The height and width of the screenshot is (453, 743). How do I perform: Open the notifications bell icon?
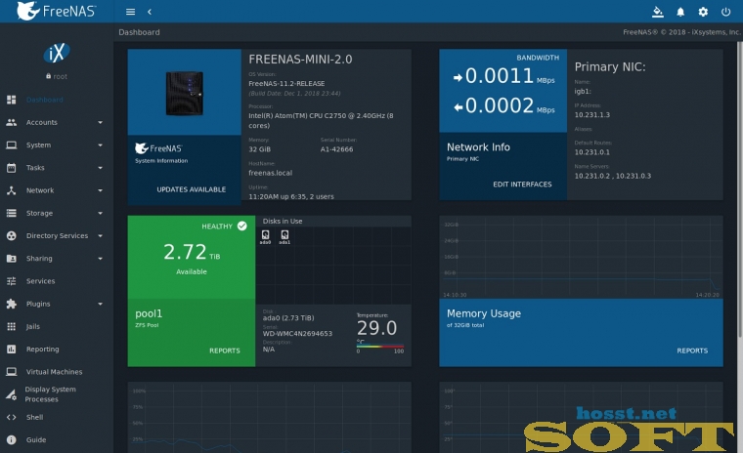pos(680,12)
